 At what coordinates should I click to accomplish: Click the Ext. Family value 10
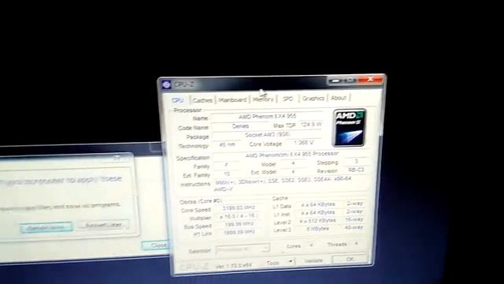point(227,174)
